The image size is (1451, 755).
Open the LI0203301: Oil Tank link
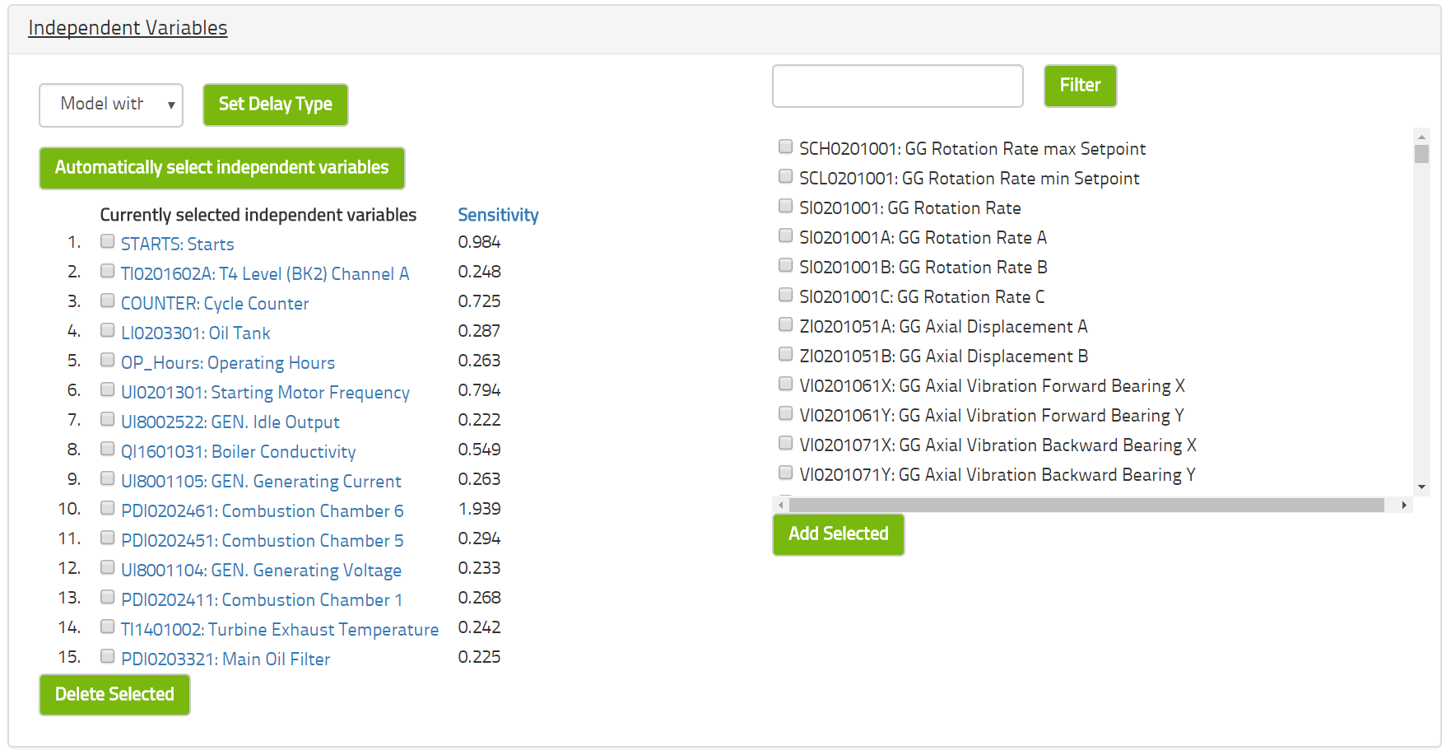click(196, 333)
